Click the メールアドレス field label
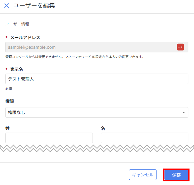Viewport: 194px width, 185px height. (x=25, y=37)
